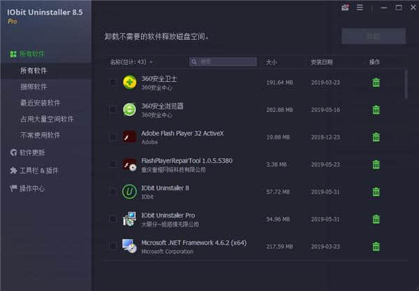This screenshot has height=291, width=419.
Task: Open the 捆绑软件 sidebar item
Action: tap(34, 87)
